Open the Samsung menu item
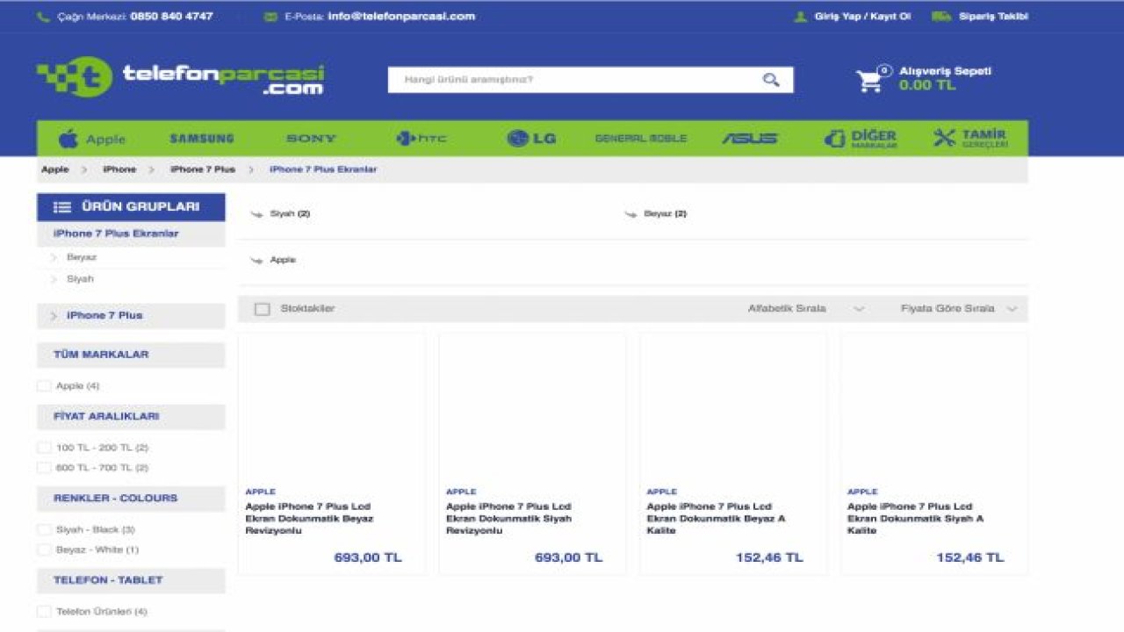The image size is (1124, 632). tap(202, 139)
